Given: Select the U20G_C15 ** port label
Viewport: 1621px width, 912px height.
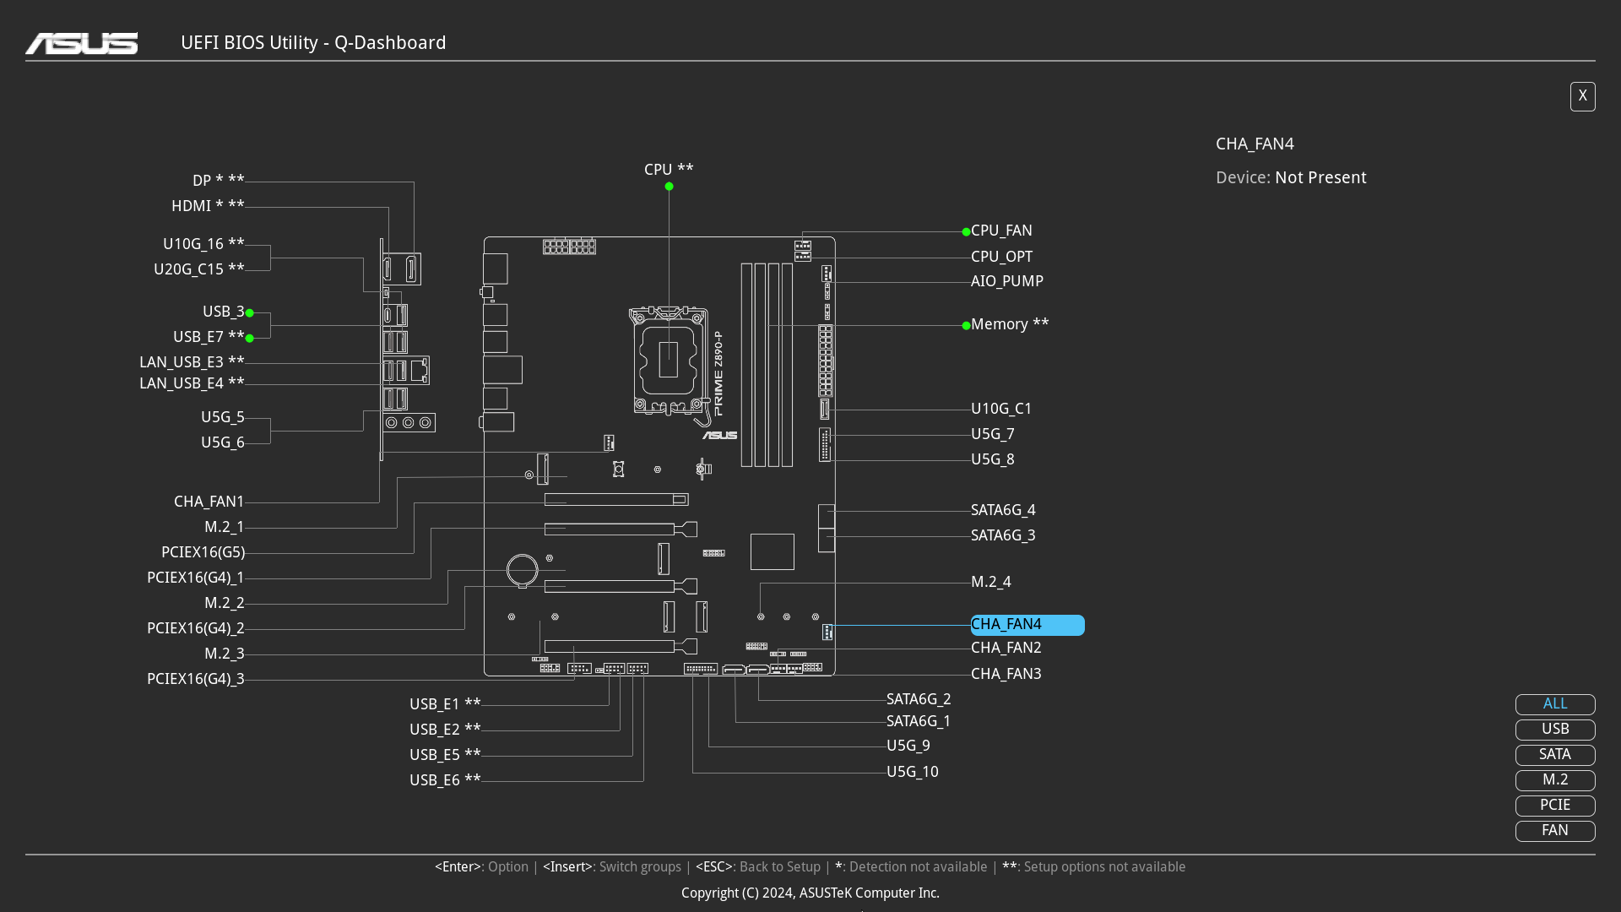Looking at the screenshot, I should [199, 269].
